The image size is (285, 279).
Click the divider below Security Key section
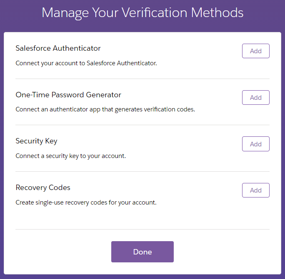point(142,171)
